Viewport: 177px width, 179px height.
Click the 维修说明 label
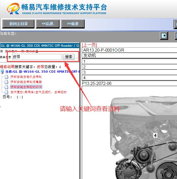7,67
